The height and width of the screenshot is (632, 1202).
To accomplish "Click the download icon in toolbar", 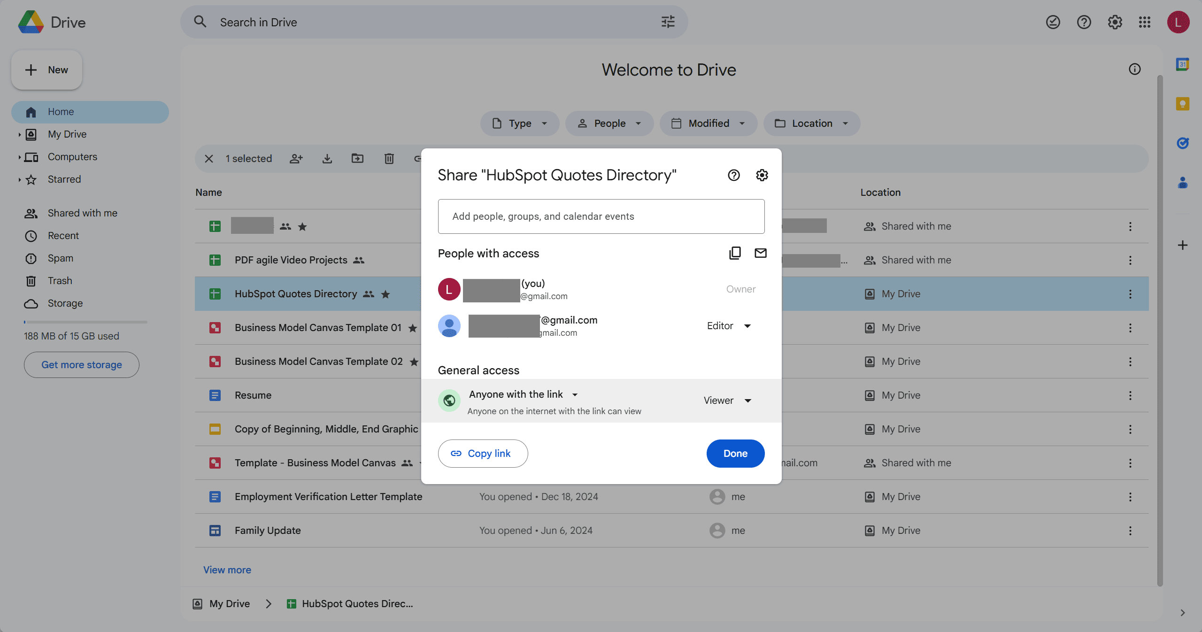I will (x=328, y=159).
